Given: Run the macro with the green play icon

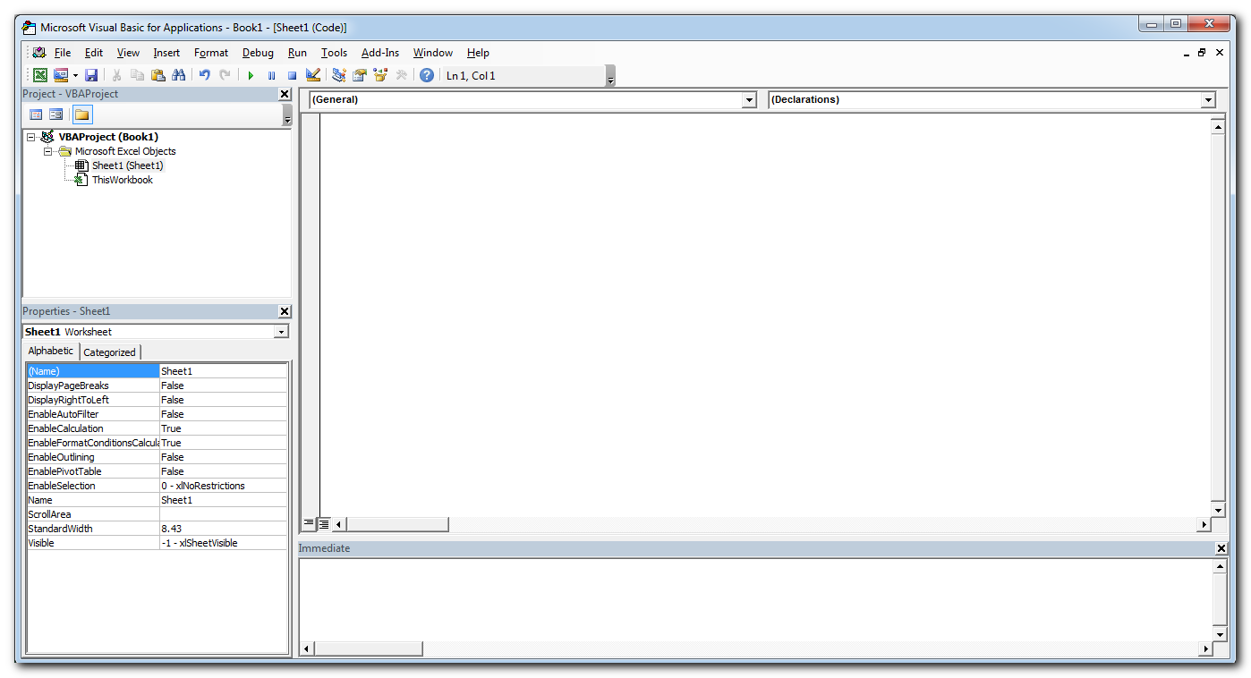Looking at the screenshot, I should tap(251, 76).
